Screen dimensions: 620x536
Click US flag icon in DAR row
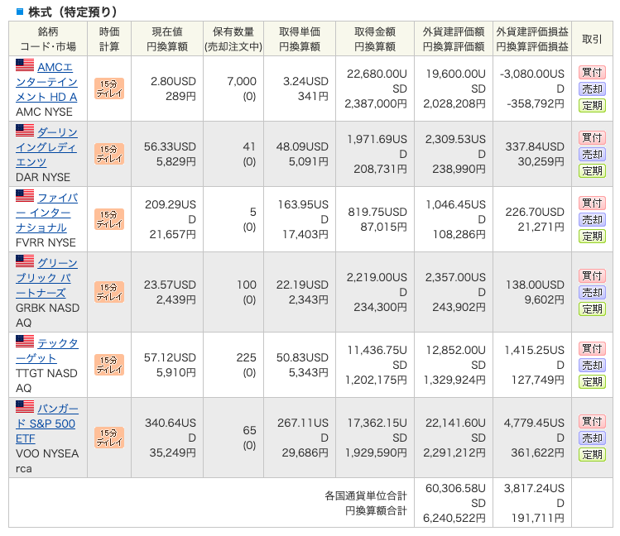25,131
